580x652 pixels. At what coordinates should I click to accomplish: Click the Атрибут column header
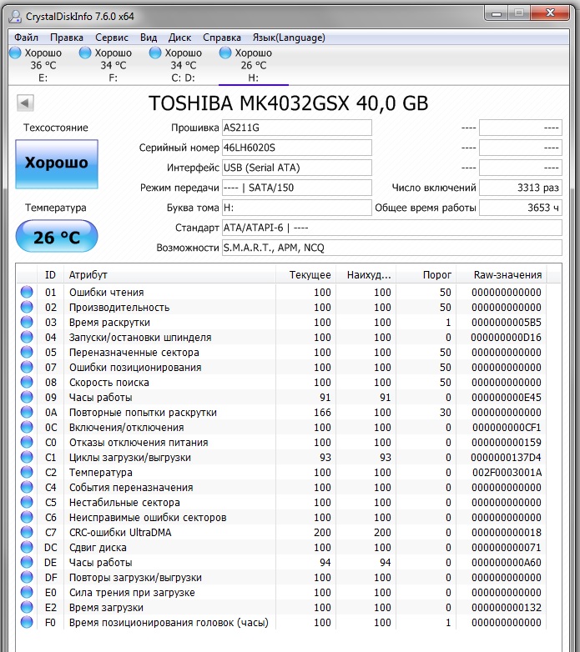click(169, 275)
